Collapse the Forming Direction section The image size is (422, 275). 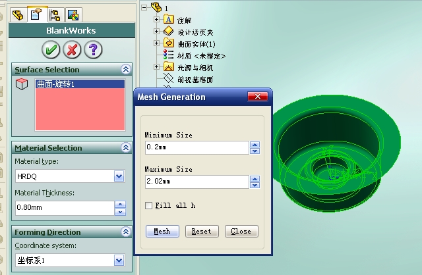point(126,232)
